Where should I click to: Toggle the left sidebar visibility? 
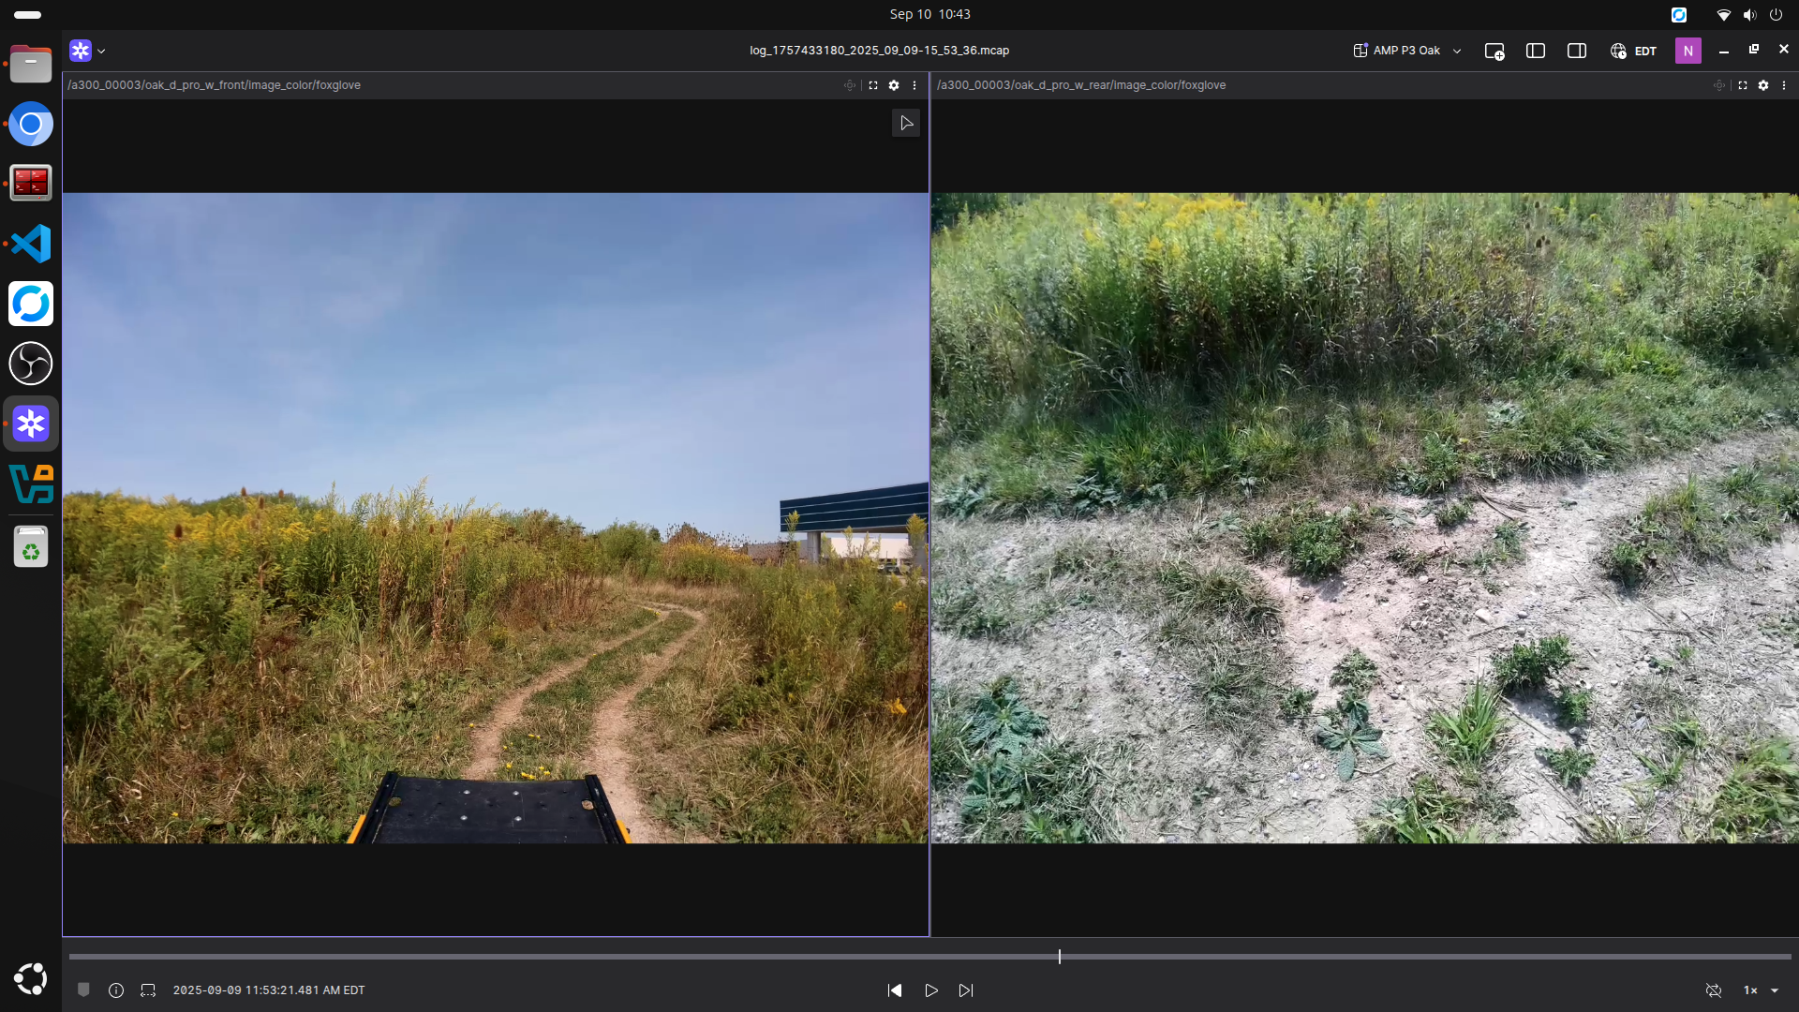1536,51
